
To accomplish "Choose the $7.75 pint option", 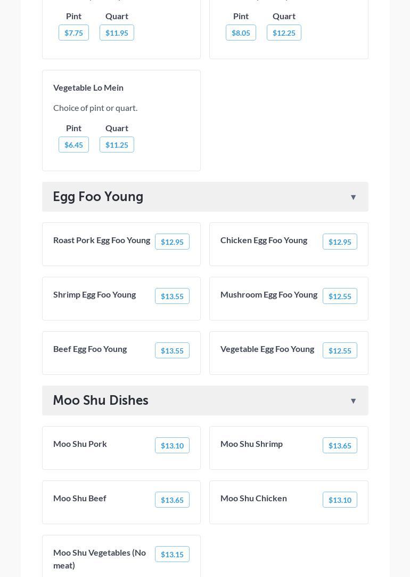I will [73, 33].
